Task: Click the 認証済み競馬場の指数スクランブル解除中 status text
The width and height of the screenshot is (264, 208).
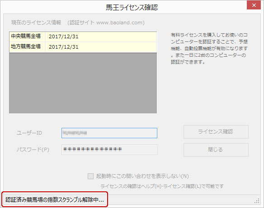Action: pyautogui.click(x=55, y=199)
